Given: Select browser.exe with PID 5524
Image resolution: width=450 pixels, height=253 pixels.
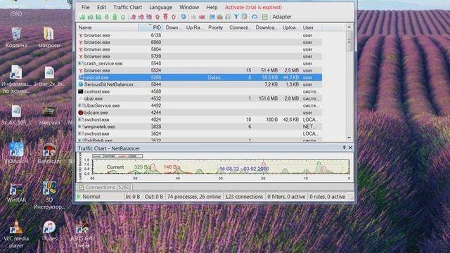Looking at the screenshot, I should tap(200, 70).
